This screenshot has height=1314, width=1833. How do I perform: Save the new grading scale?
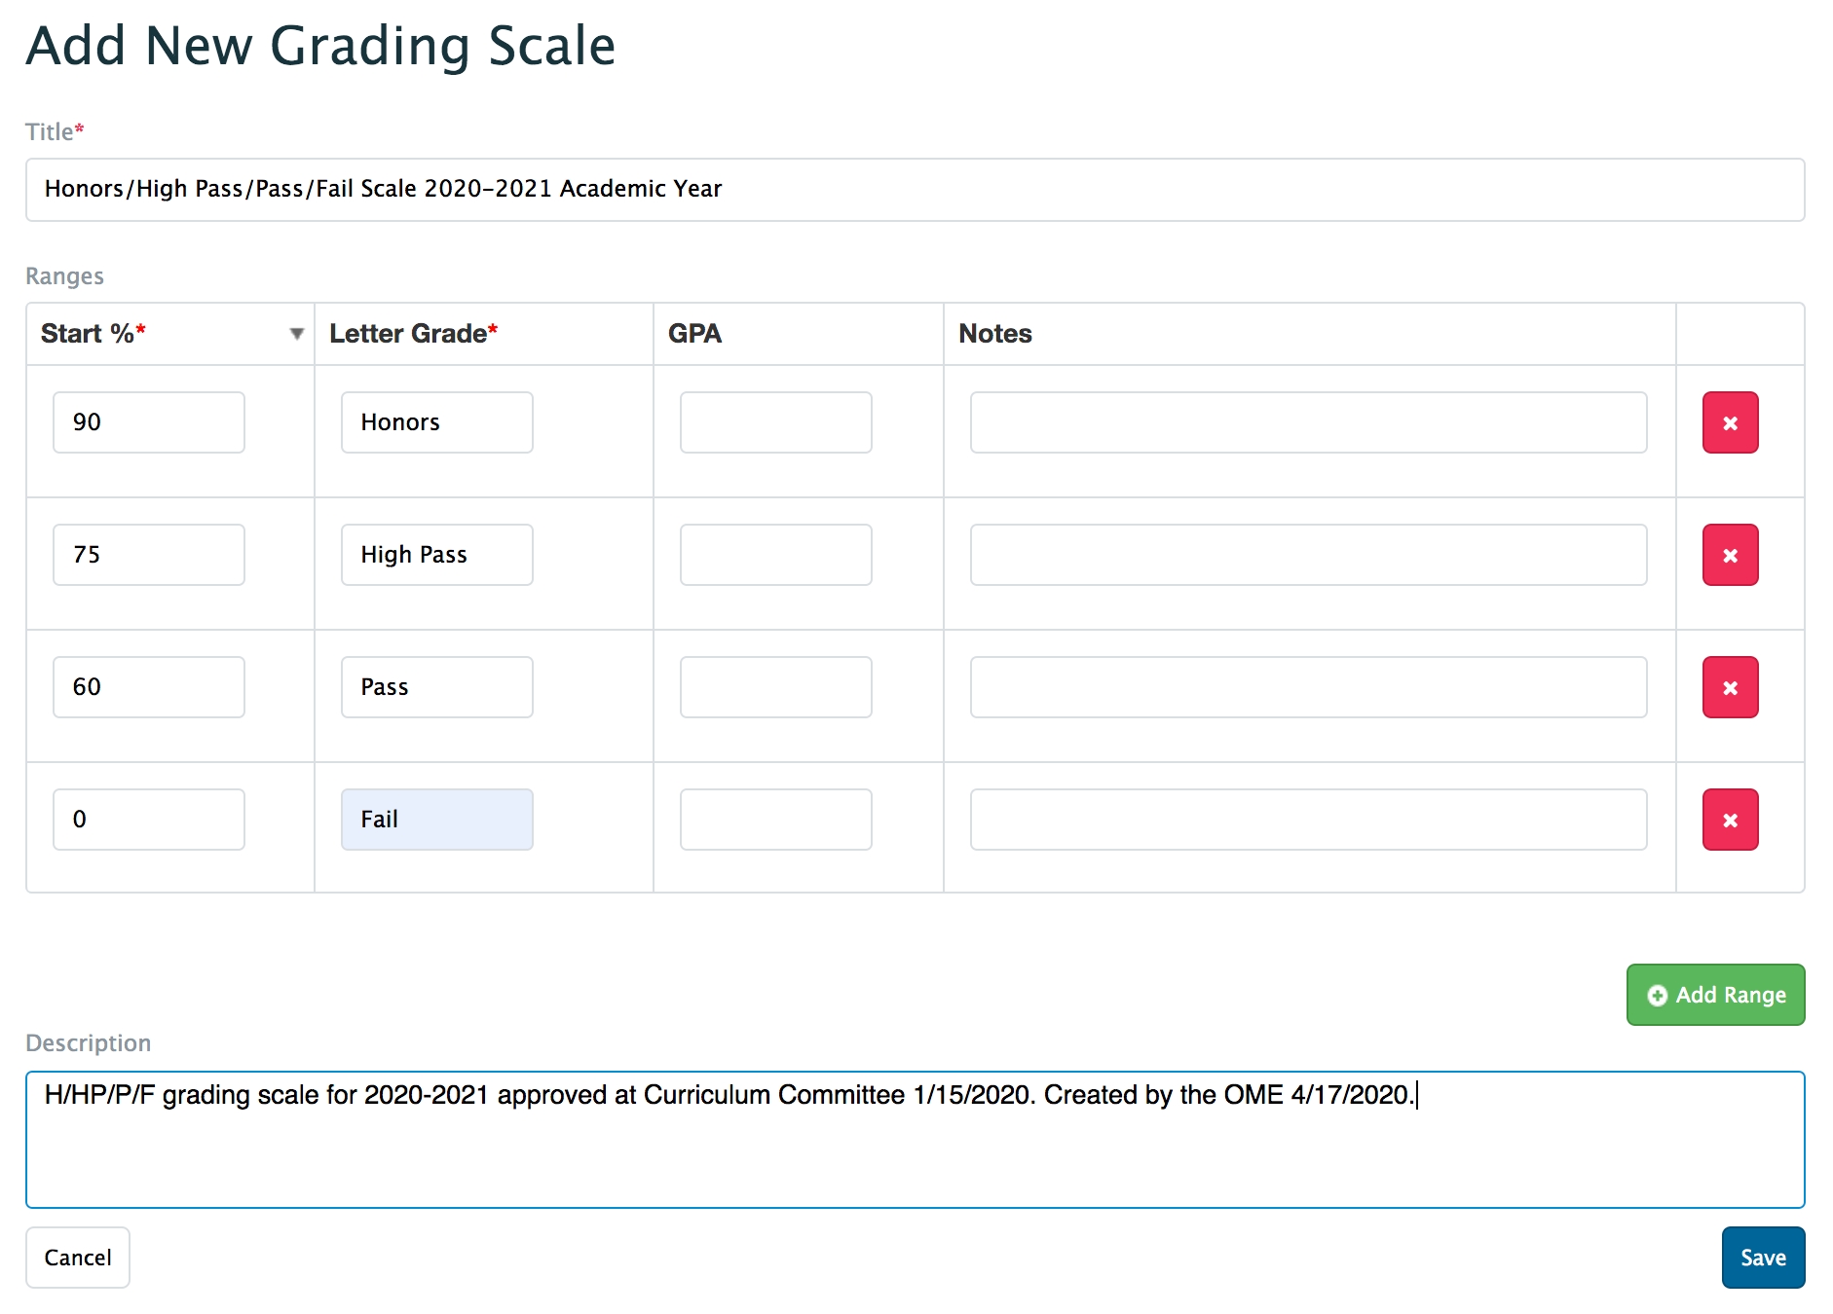coord(1762,1258)
